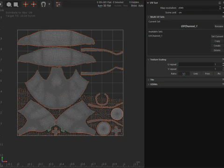Click the XYZ axis gizmo
Viewport: 224px width, 168px height.
4,160
